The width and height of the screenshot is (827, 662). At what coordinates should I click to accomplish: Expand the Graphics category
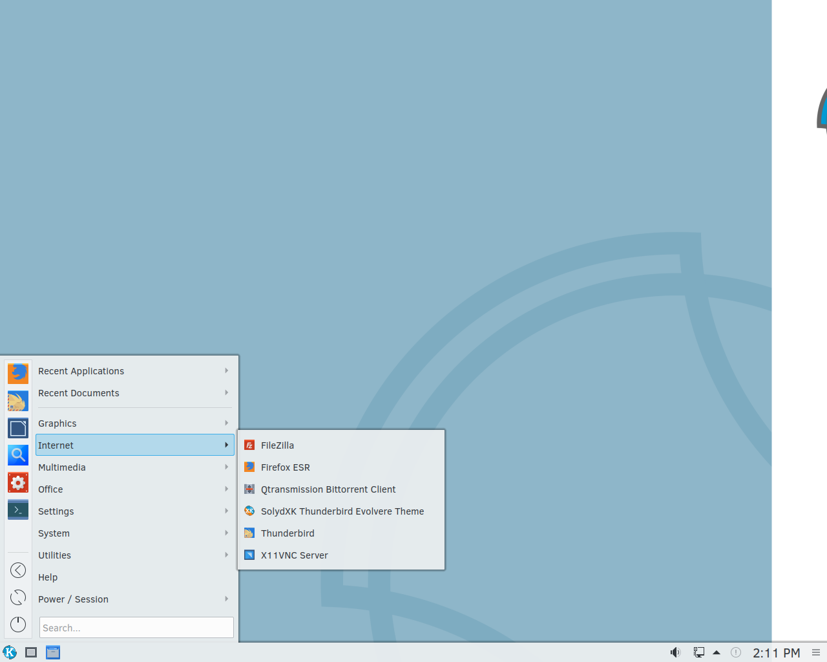[135, 423]
